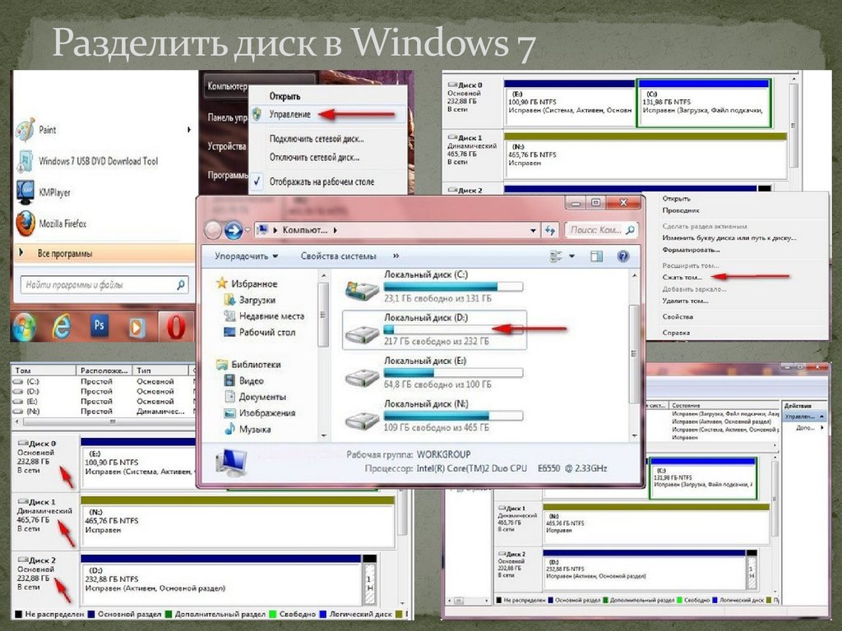This screenshot has height=631, width=842.
Task: Choose Изменить букву диска menu item
Action: coord(729,237)
